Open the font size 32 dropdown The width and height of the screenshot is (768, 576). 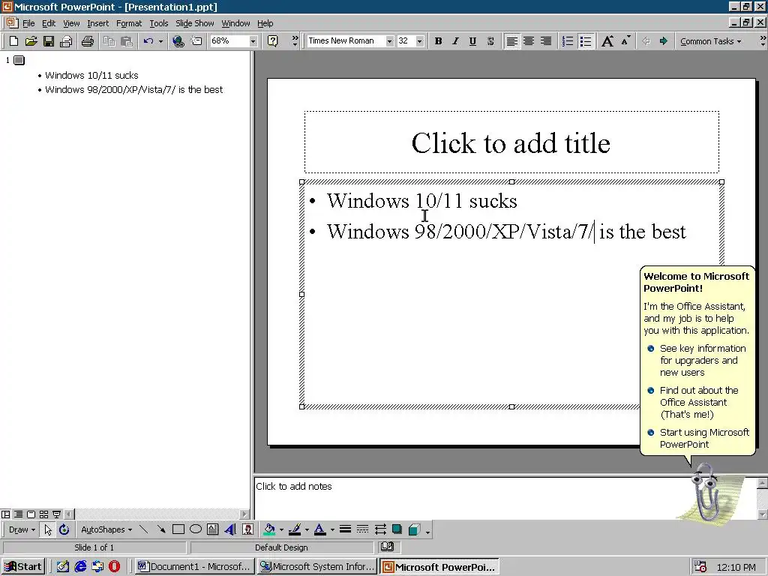click(420, 41)
